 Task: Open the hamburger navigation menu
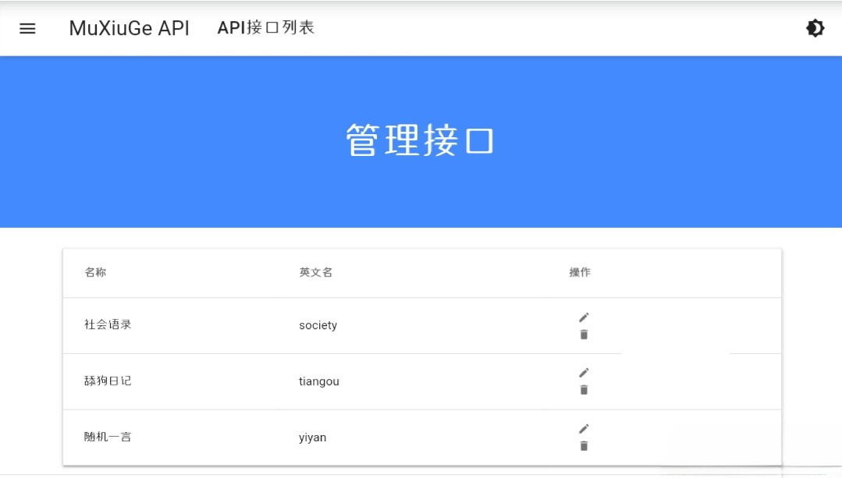(x=27, y=29)
